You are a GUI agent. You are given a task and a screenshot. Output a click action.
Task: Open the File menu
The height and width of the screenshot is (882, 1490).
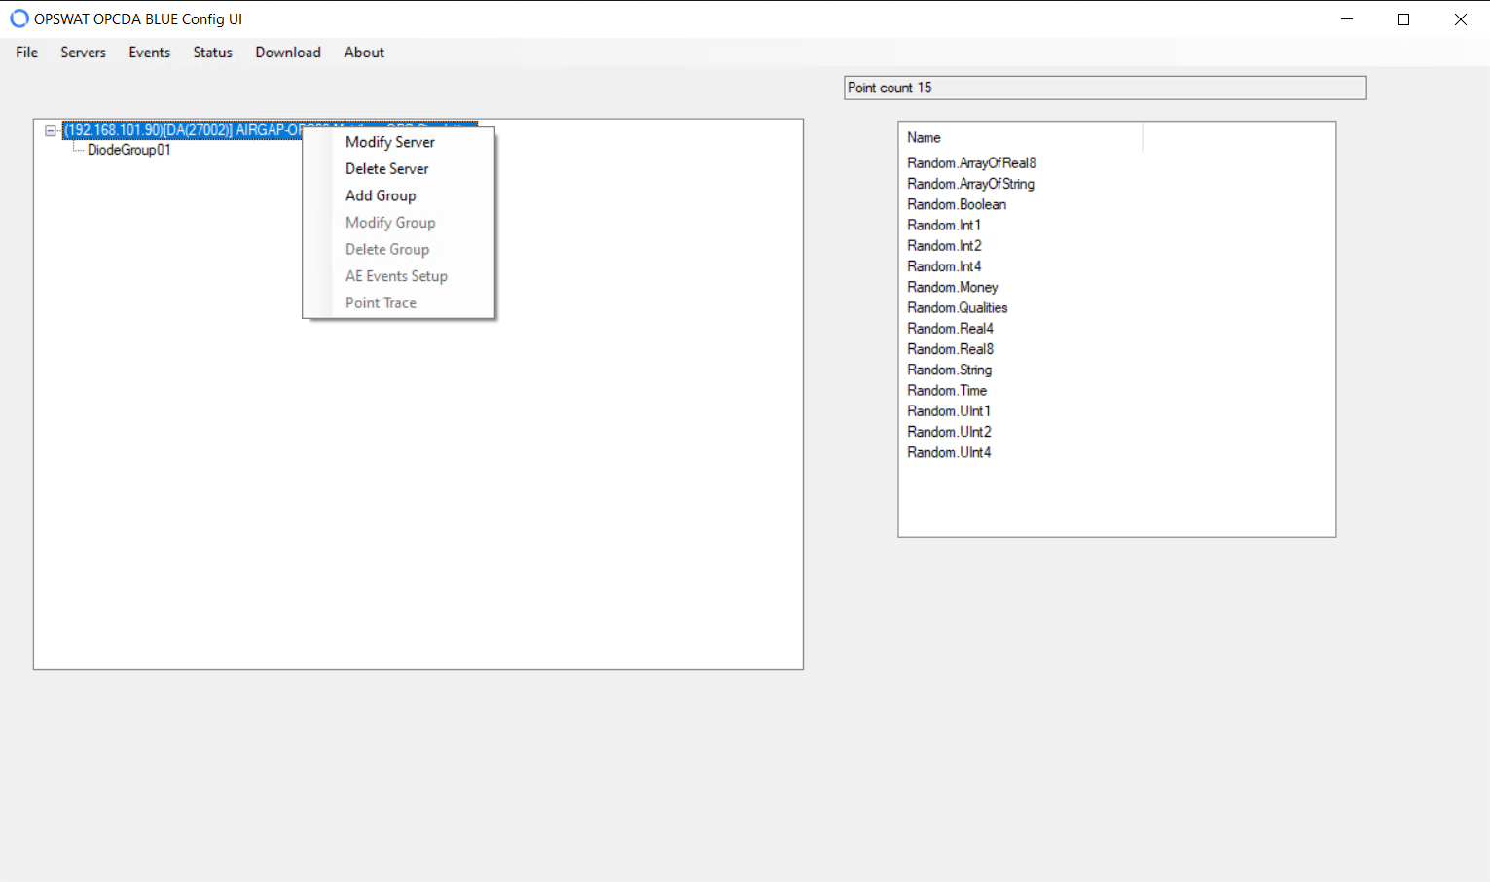tap(27, 53)
